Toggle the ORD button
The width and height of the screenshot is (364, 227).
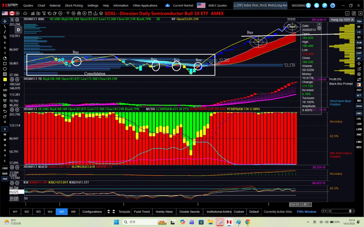tap(5, 168)
